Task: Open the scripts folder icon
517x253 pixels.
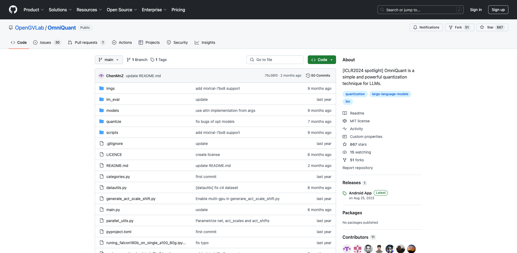Action: tap(102, 132)
